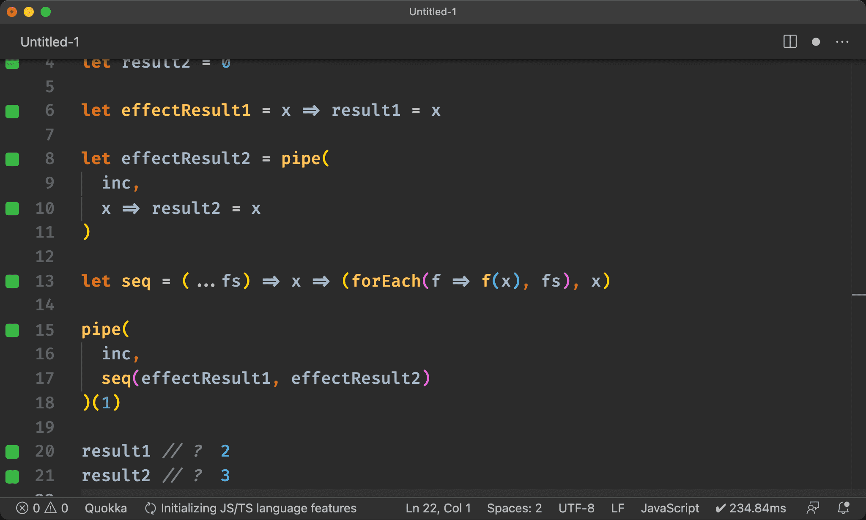Screen dimensions: 866x520
Task: Click line number 5 in gutter
Action: click(x=49, y=87)
